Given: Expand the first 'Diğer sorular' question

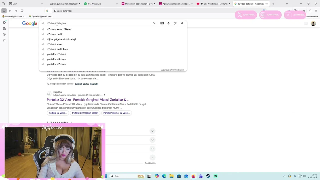Looking at the screenshot, I should point(152,131).
